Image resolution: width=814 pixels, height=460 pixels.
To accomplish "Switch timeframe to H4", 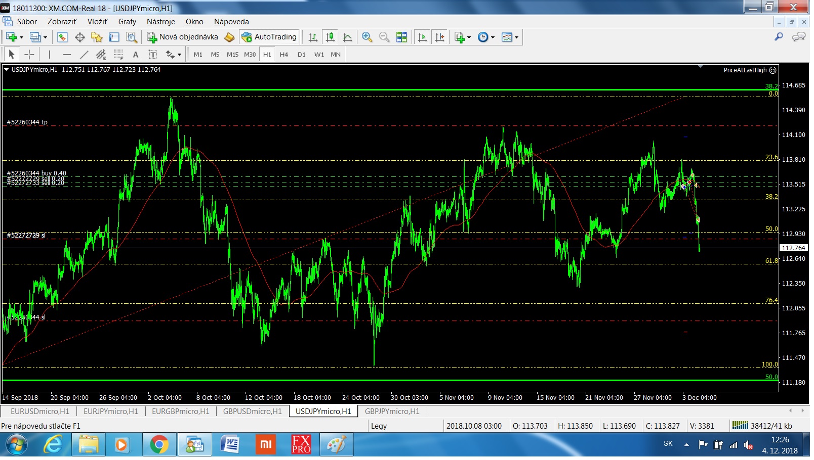I will pos(284,55).
